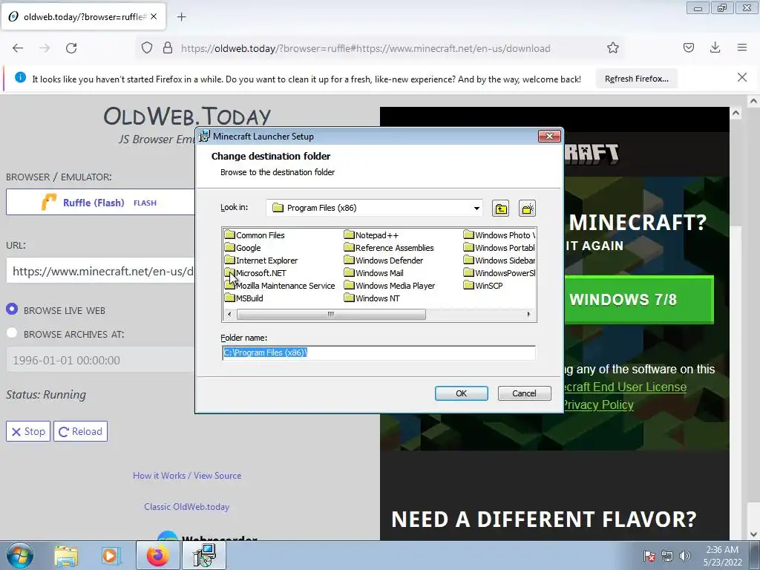Open the Look in dropdown
This screenshot has width=760, height=570.
pos(476,209)
